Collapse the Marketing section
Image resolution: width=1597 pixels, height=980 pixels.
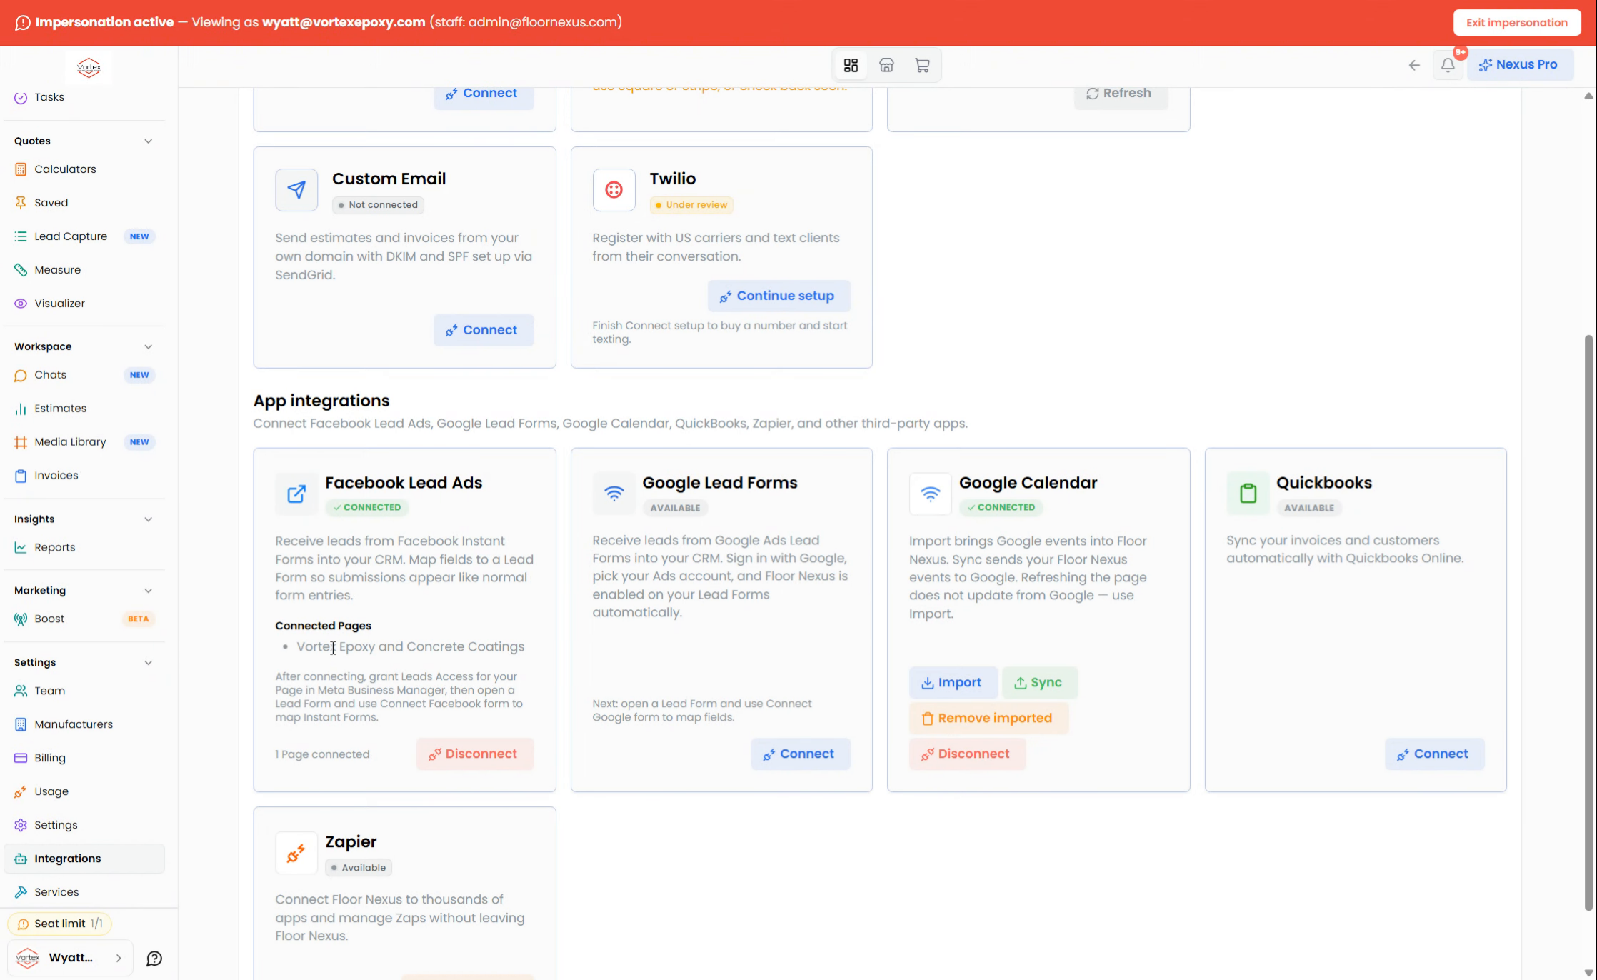(148, 591)
